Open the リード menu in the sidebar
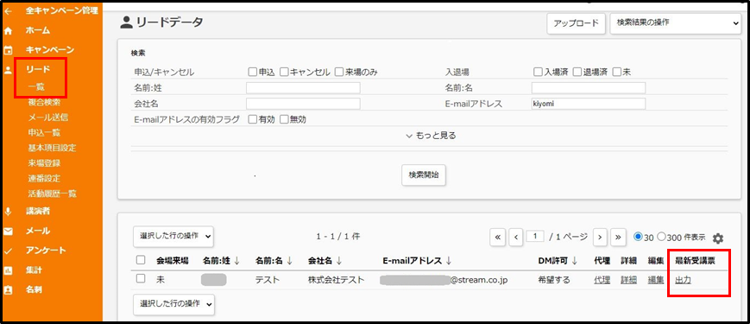The image size is (750, 324). (x=38, y=70)
